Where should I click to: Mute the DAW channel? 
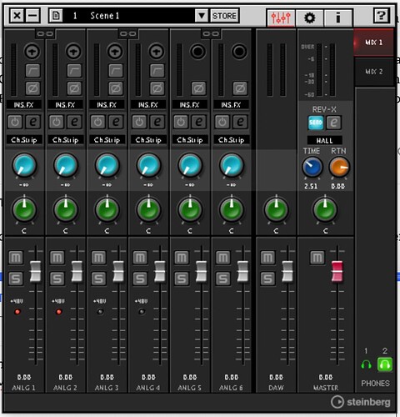(x=267, y=258)
